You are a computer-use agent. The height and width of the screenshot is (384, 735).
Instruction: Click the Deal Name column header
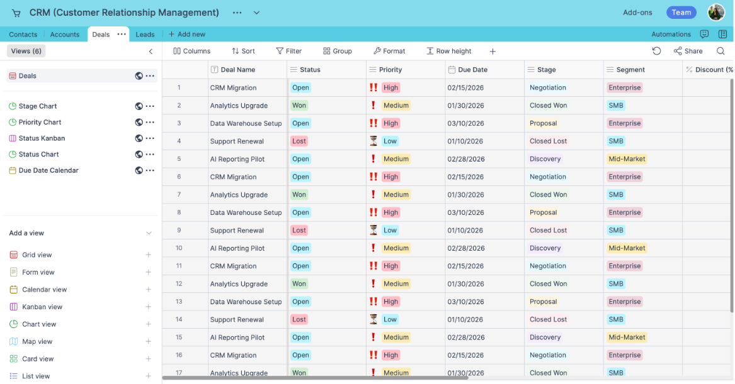click(x=237, y=70)
